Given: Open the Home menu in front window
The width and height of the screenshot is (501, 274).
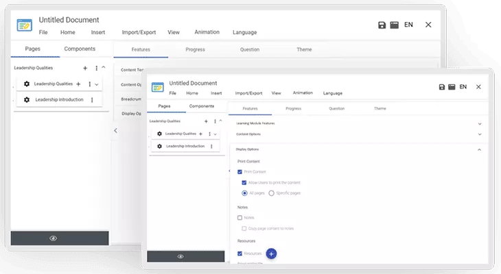Looking at the screenshot, I should (x=192, y=93).
